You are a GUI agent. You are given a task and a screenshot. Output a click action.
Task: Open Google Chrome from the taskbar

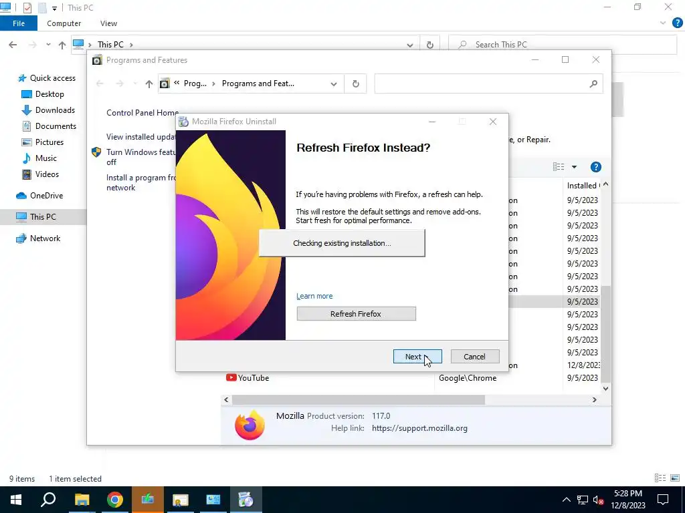pyautogui.click(x=114, y=500)
